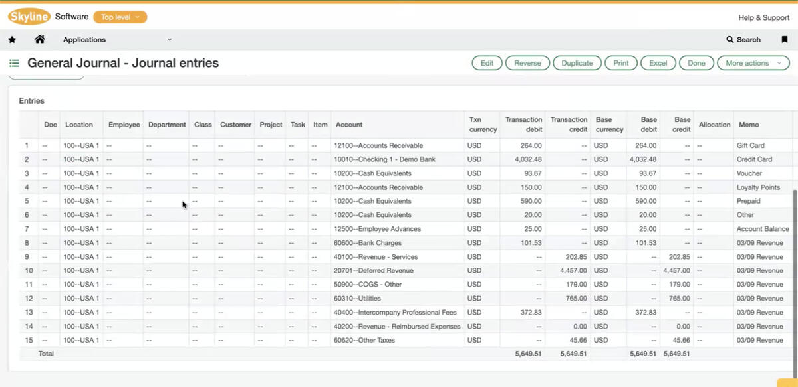Click the green list icon beside General Journal title
The image size is (798, 387).
pyautogui.click(x=13, y=62)
